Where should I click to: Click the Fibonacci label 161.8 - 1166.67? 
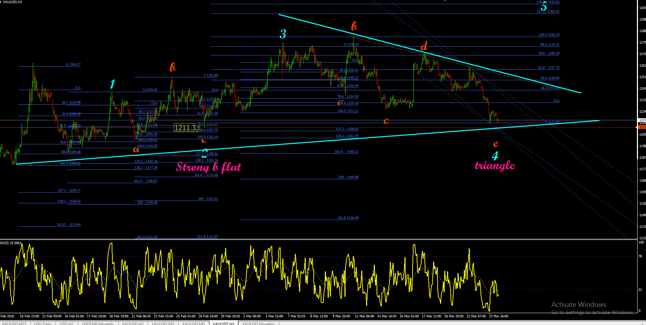(146, 181)
